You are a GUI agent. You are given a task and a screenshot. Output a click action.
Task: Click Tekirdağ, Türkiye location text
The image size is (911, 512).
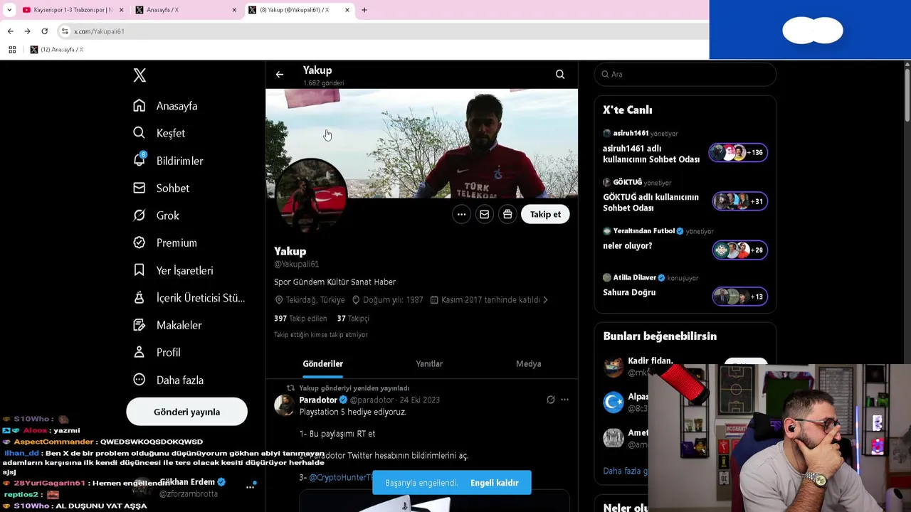click(311, 300)
